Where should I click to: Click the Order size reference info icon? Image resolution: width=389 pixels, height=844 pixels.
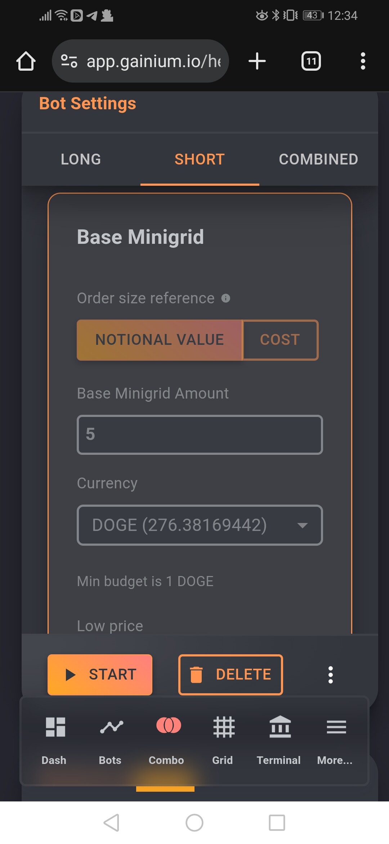click(x=226, y=298)
